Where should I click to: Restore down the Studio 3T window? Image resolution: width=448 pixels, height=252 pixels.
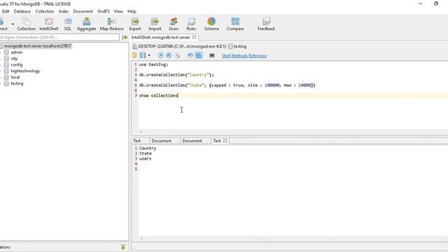(436, 3)
